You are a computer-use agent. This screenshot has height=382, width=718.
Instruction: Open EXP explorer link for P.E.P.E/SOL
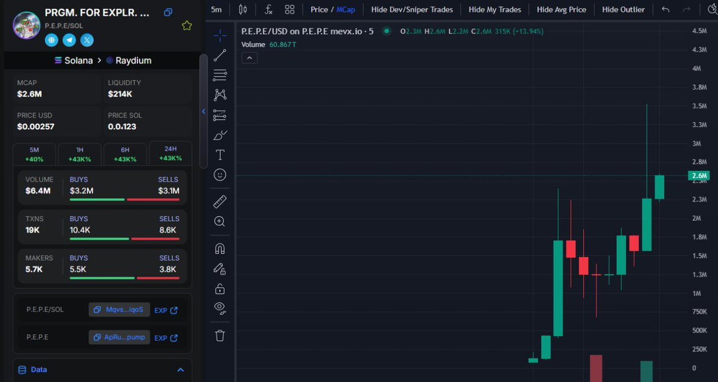tap(166, 310)
